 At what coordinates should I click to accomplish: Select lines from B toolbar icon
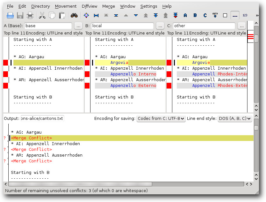pyautogui.click(x=195, y=15)
